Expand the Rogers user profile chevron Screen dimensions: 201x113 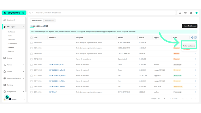click(24, 100)
